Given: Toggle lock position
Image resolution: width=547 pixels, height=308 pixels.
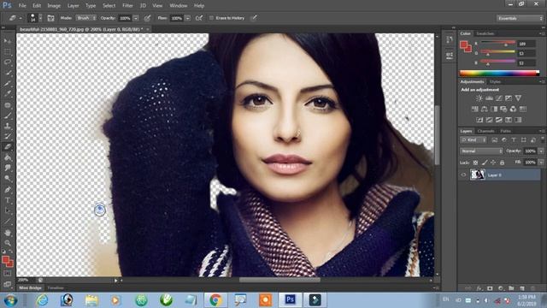Looking at the screenshot, I should pos(493,163).
